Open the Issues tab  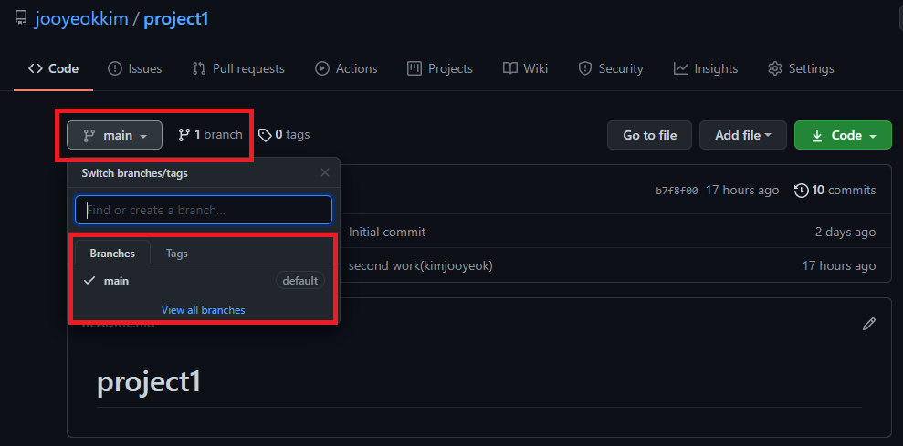coord(135,69)
